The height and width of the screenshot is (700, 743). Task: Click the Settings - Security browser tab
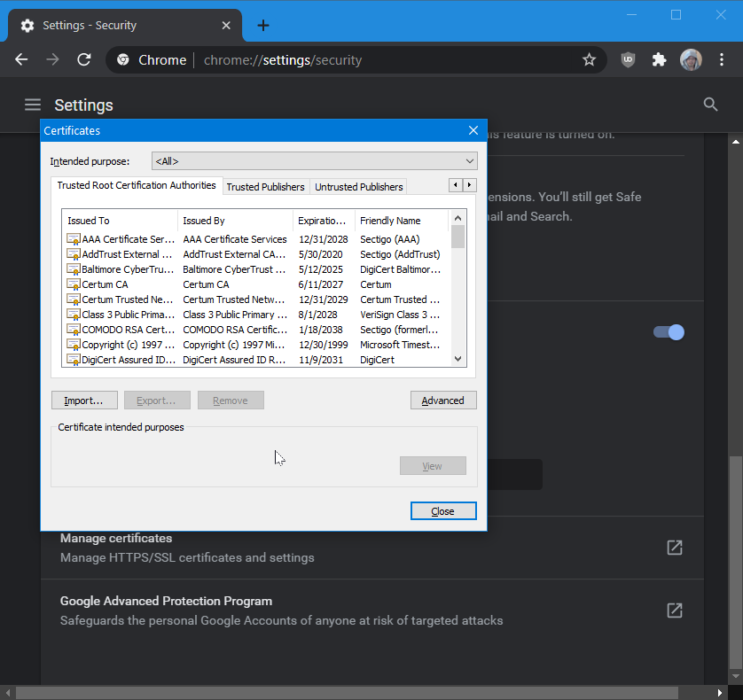pos(125,25)
